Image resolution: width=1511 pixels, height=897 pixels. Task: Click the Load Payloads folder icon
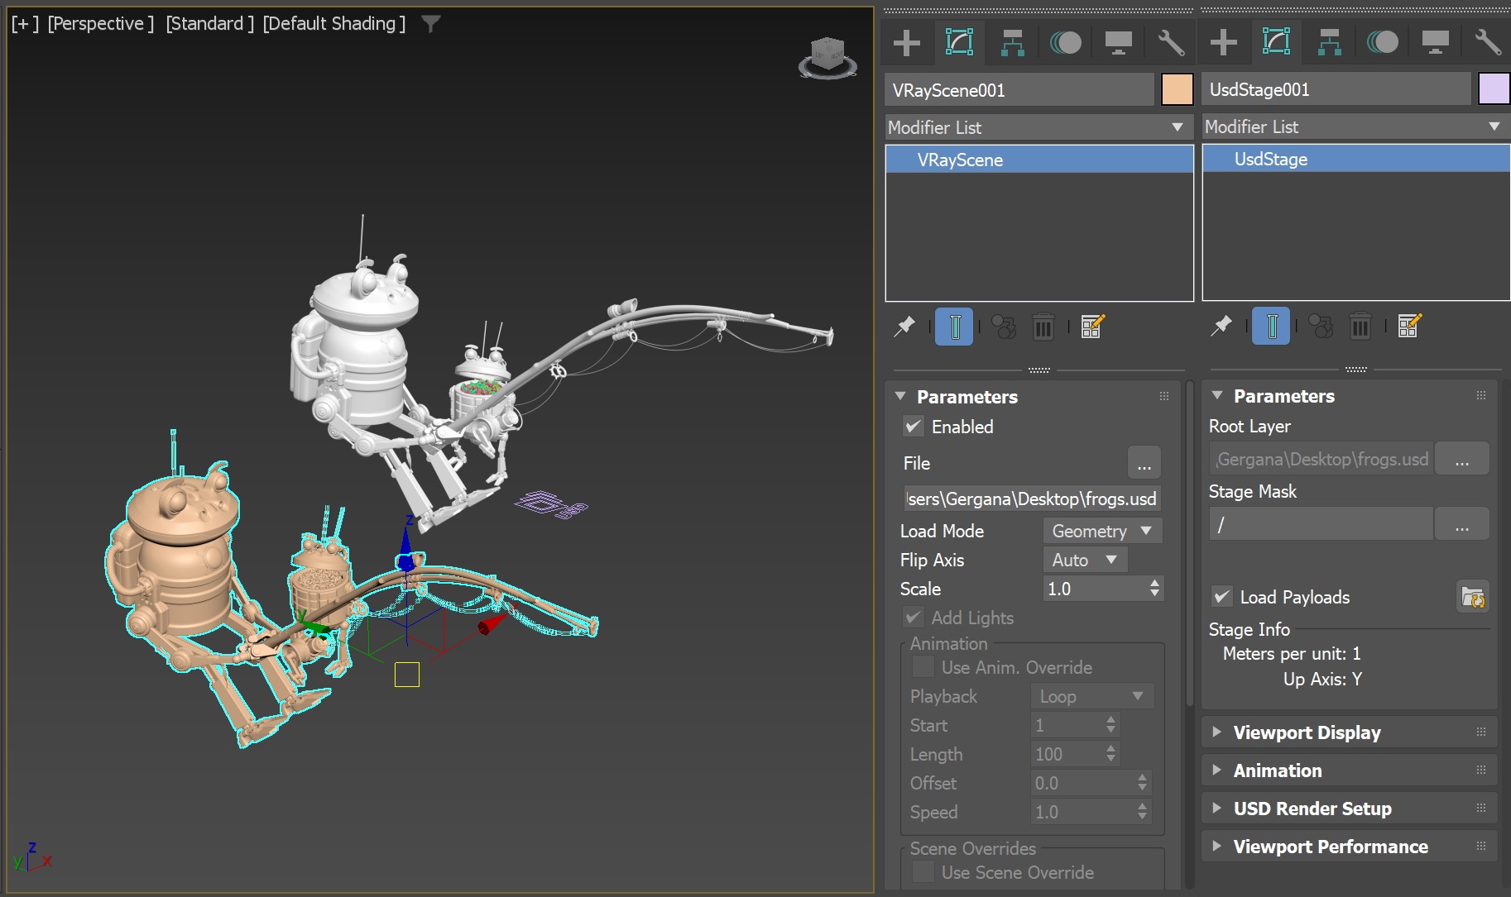coord(1474,597)
